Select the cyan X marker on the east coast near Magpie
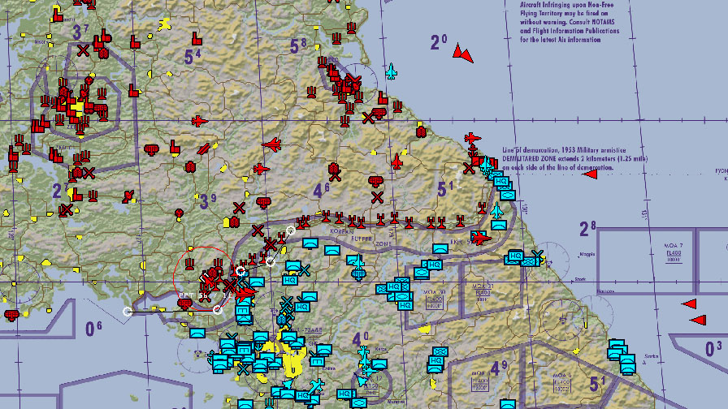The height and width of the screenshot is (409, 728). (x=538, y=255)
